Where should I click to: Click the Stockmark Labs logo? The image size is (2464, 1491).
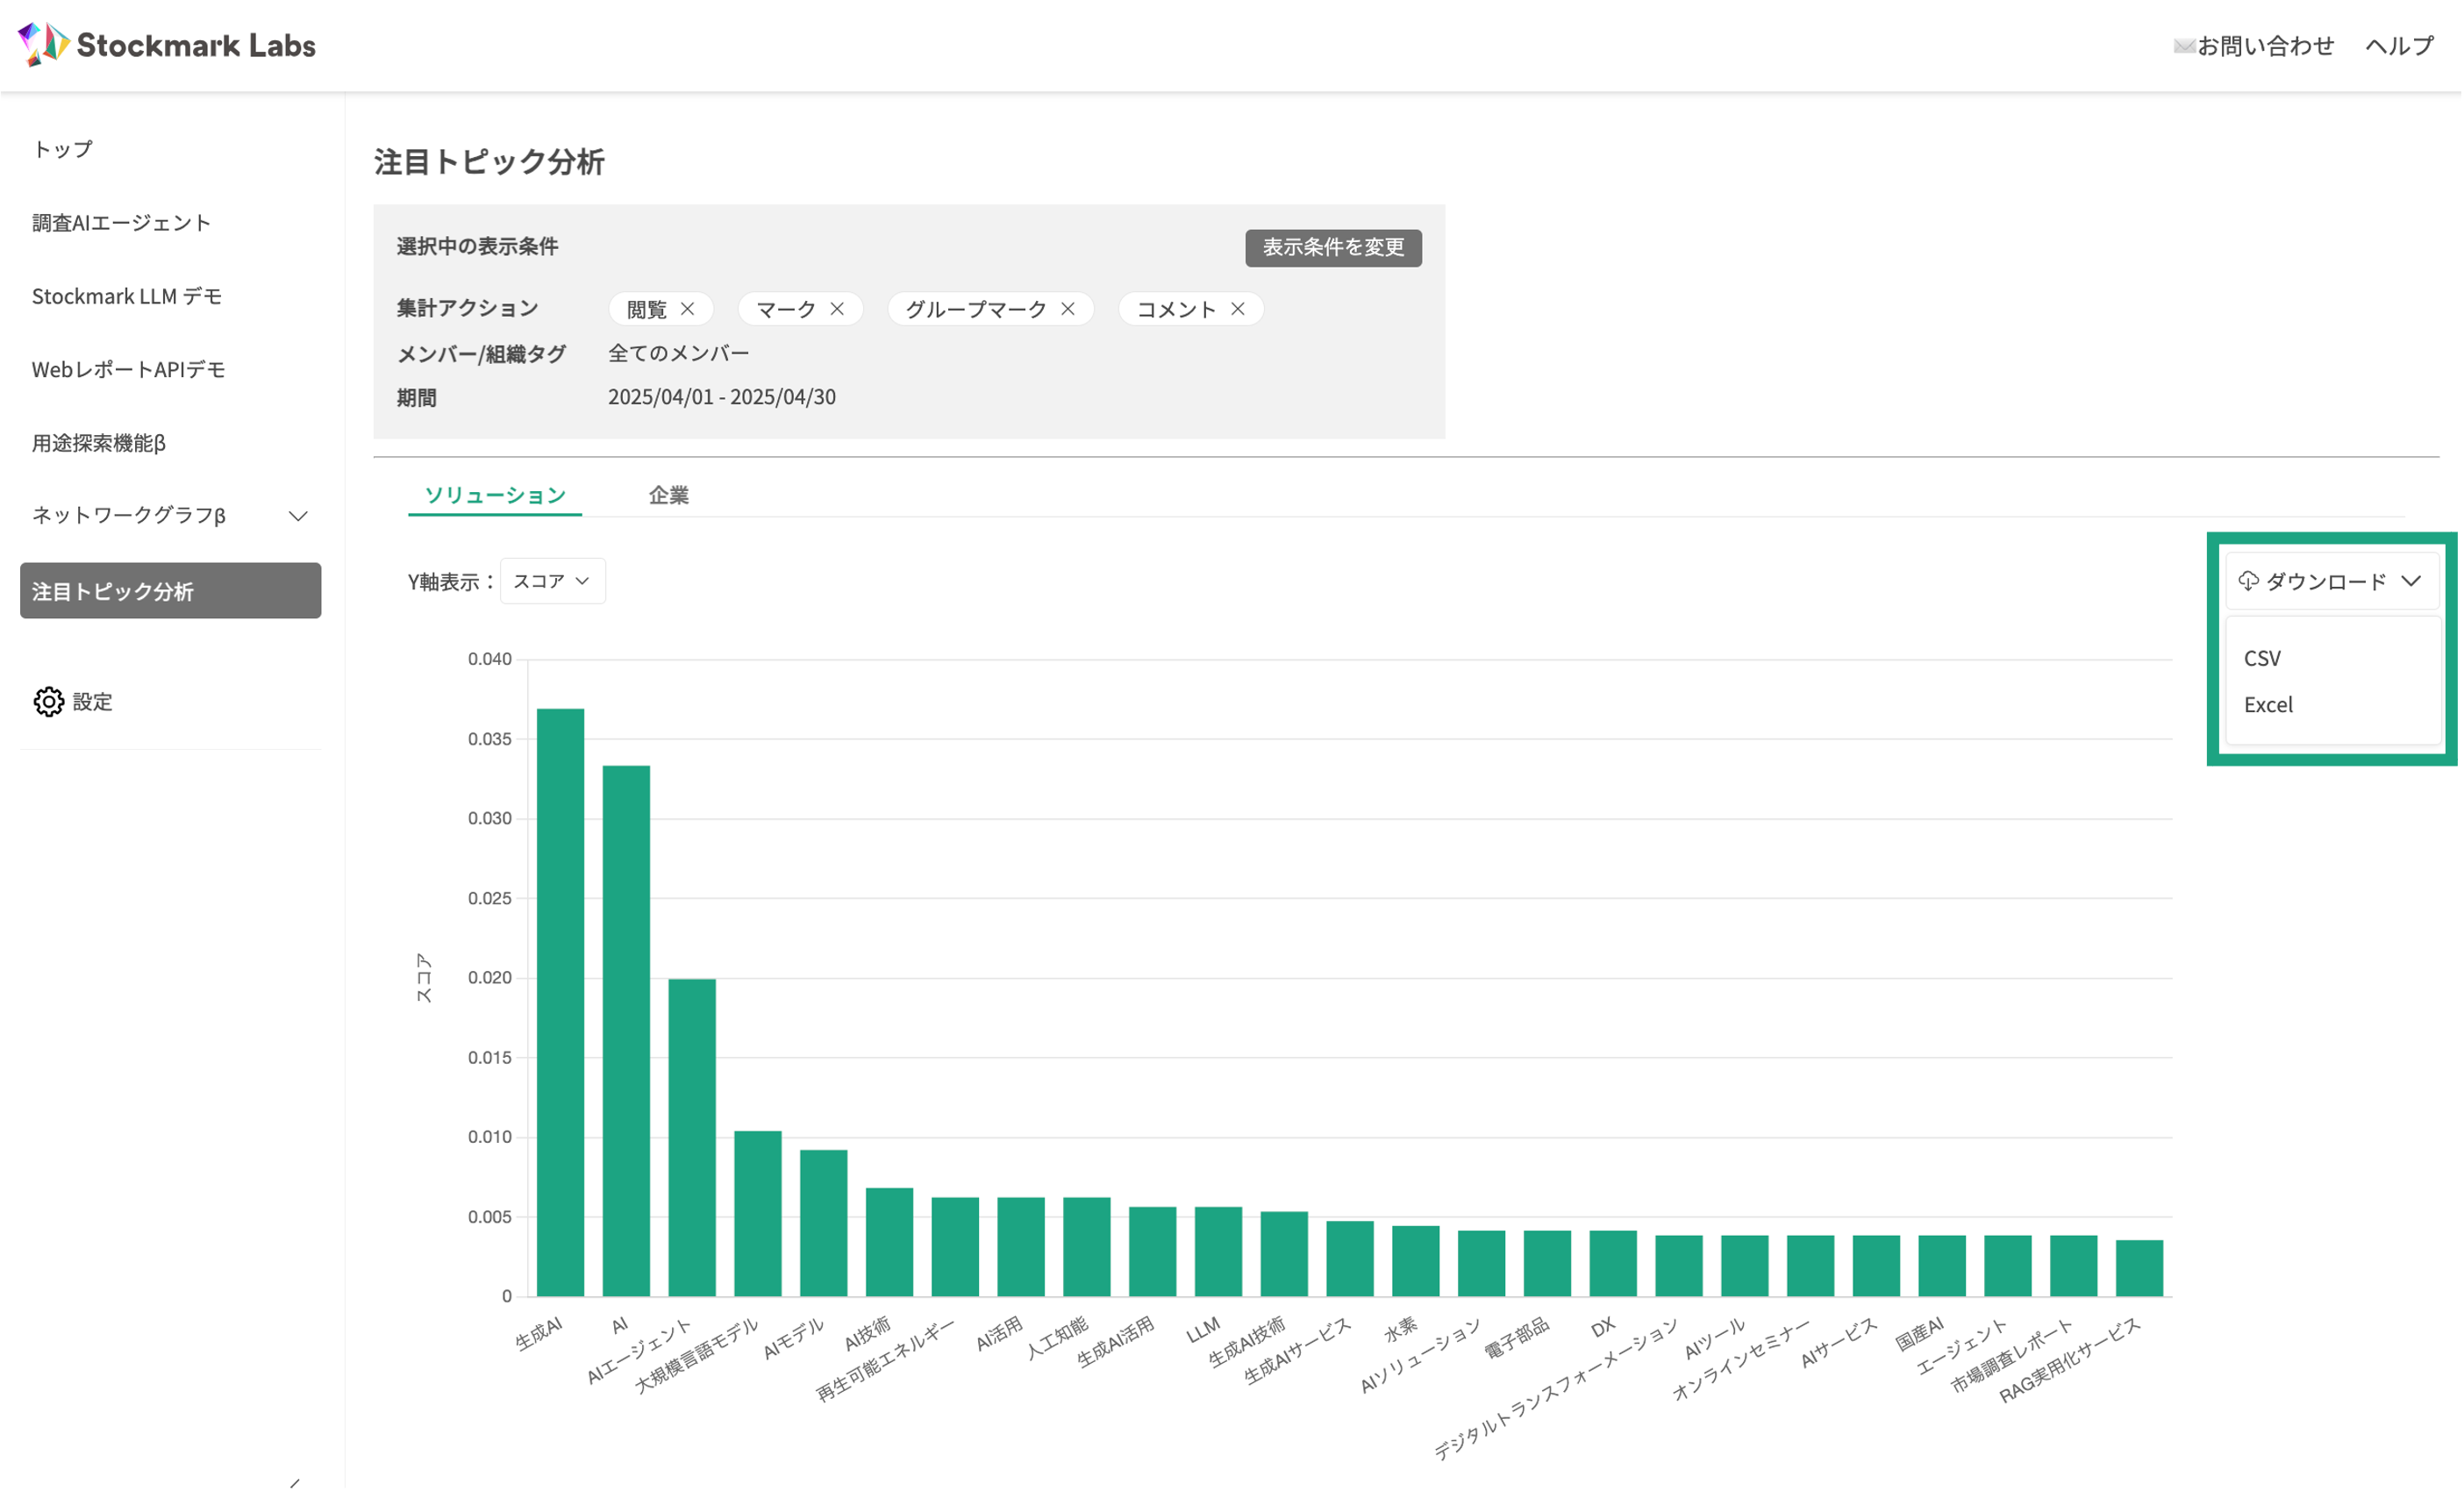pos(167,45)
